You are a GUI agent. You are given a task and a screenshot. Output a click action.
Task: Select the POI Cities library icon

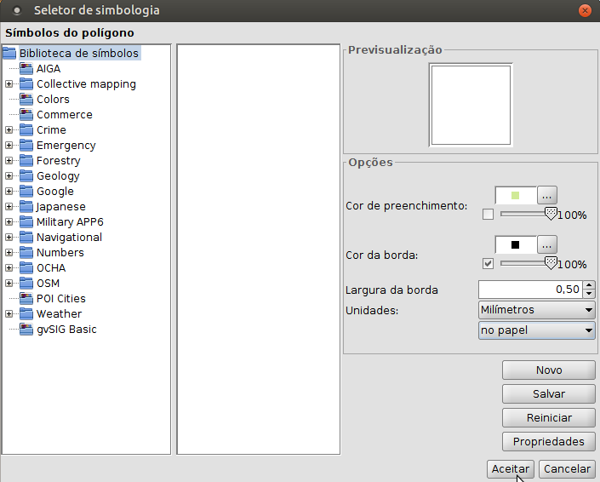point(26,299)
